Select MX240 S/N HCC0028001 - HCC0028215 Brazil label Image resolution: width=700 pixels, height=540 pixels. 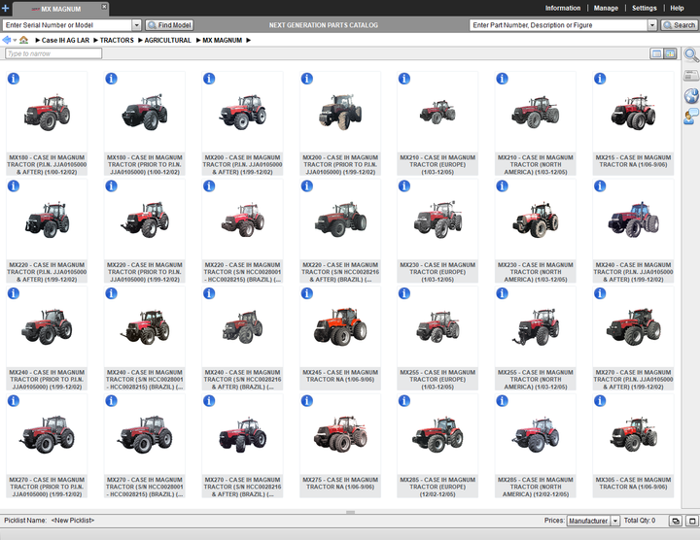coord(145,380)
